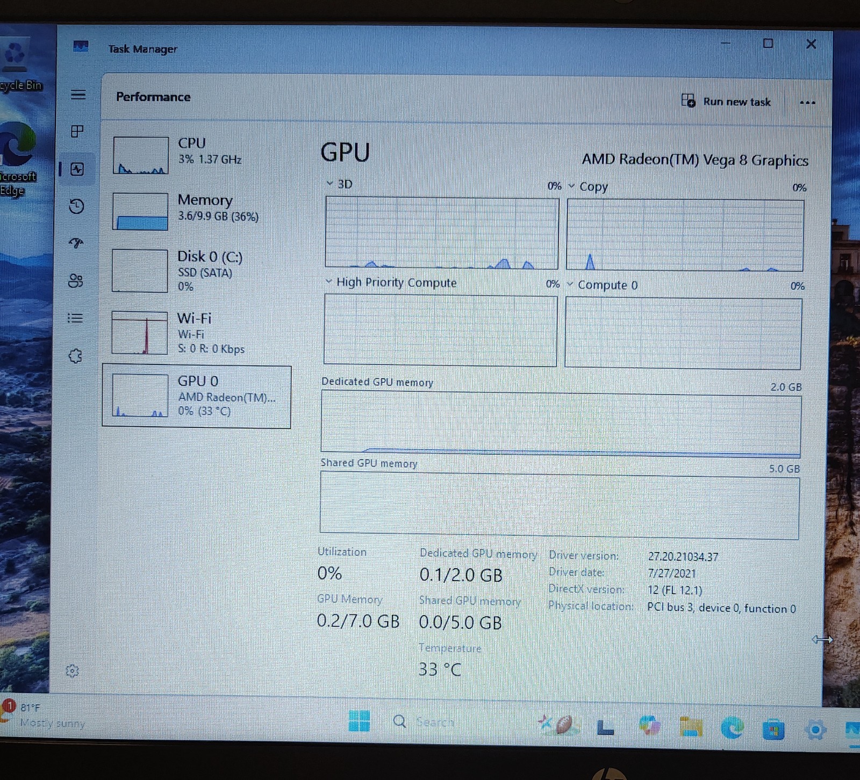
Task: Open the Users page icon
Action: coord(75,281)
